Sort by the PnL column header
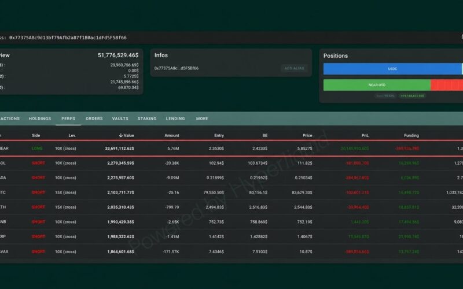This screenshot has height=289, width=463. (365, 135)
